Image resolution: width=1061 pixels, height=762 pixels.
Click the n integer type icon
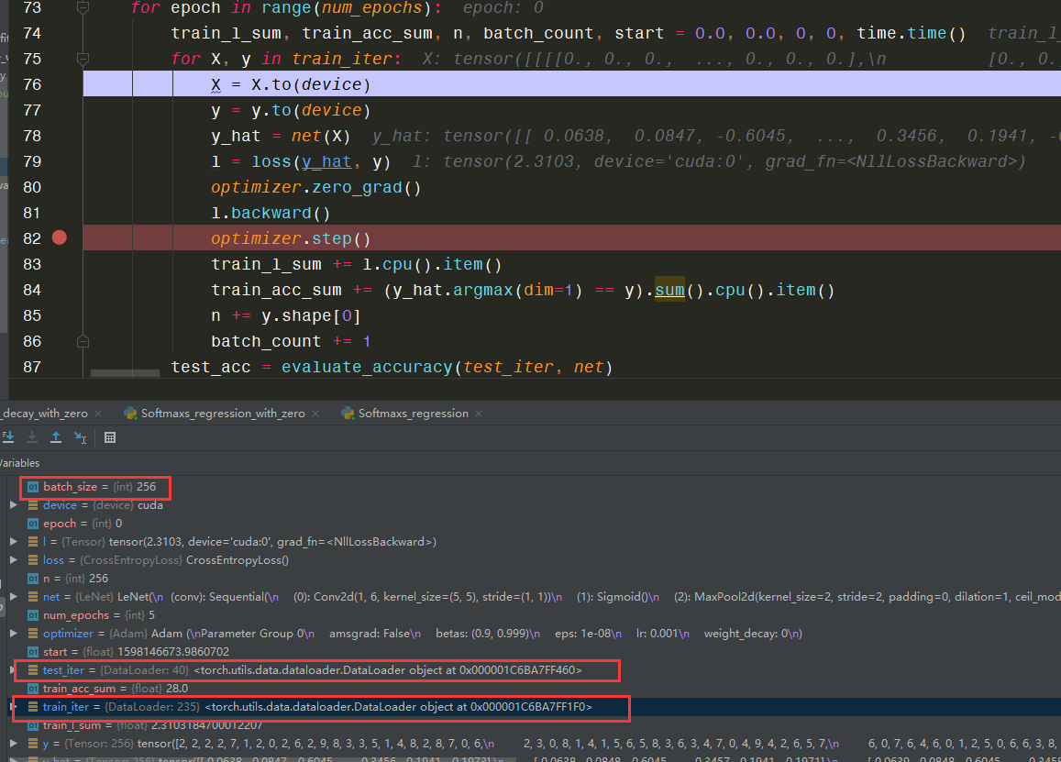point(32,578)
